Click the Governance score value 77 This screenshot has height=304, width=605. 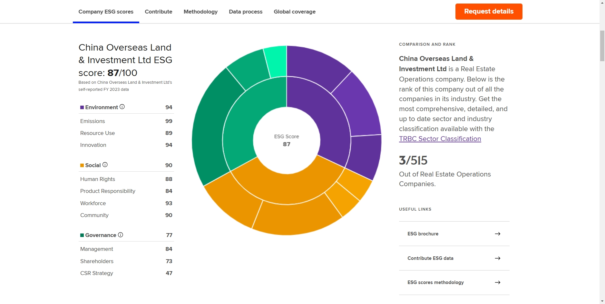[x=169, y=235]
